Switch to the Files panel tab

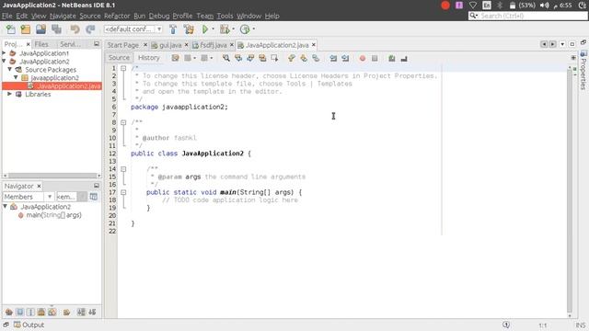point(41,44)
